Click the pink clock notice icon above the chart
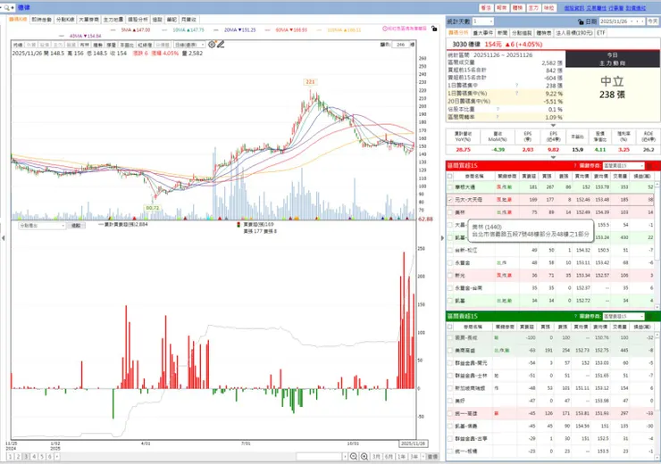The image size is (661, 464). click(x=385, y=29)
